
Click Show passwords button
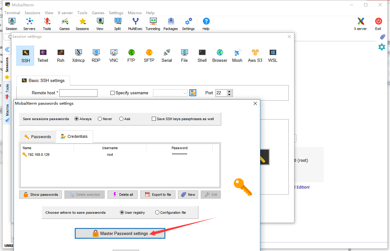click(x=40, y=195)
